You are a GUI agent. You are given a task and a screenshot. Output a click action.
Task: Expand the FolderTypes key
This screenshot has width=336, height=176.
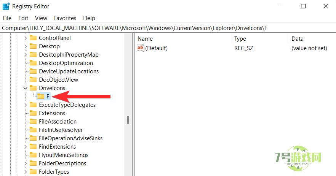26,172
